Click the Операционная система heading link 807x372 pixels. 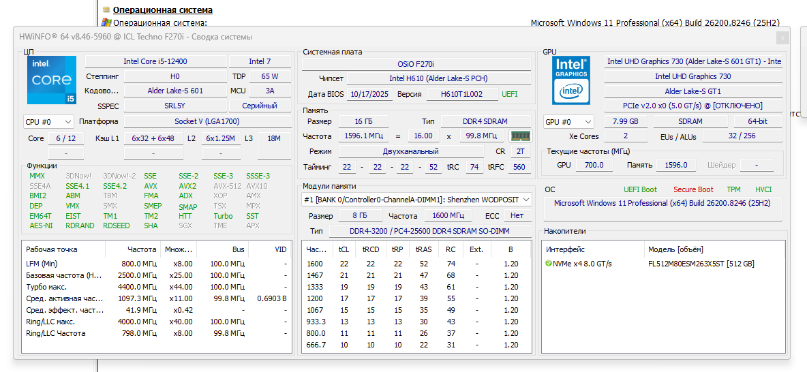(x=162, y=10)
